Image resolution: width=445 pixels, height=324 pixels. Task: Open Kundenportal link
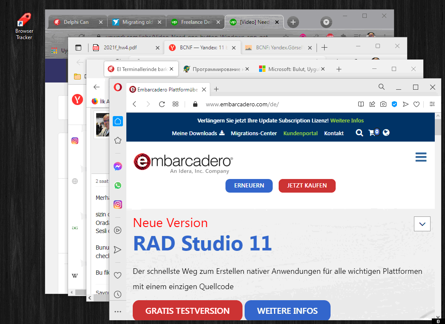300,134
